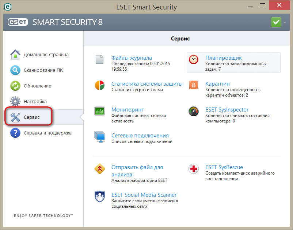Click the green refresh icon for Обновление

click(x=15, y=86)
